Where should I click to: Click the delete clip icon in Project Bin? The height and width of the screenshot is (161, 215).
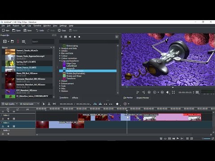[18, 42]
